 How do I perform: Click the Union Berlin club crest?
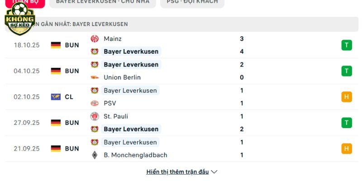pyautogui.click(x=95, y=77)
